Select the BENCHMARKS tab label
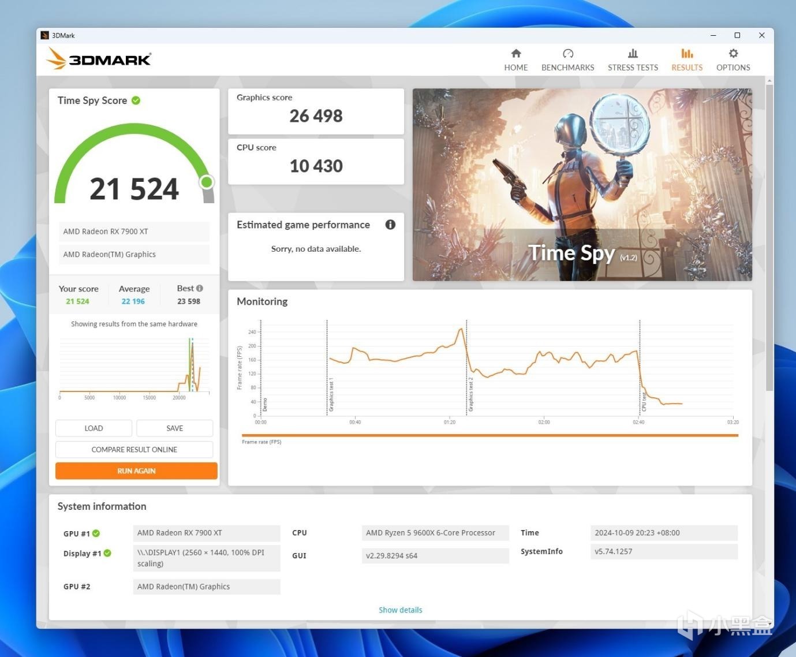 pos(568,68)
